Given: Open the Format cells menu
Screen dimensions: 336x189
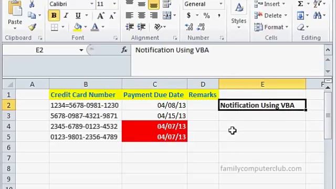Looking at the screenshot, I should [271, 27].
